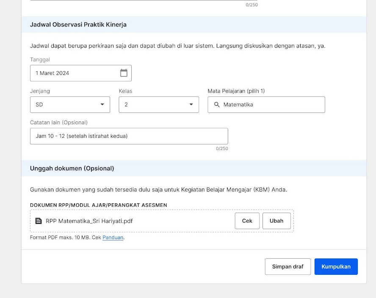The width and height of the screenshot is (376, 298).
Task: Click the Mata Pelajaran field containing Matematika
Action: [x=266, y=104]
